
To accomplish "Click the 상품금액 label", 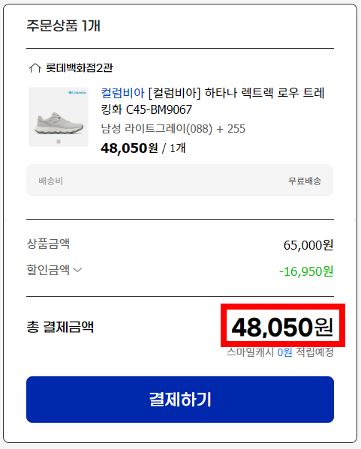I will coord(48,244).
